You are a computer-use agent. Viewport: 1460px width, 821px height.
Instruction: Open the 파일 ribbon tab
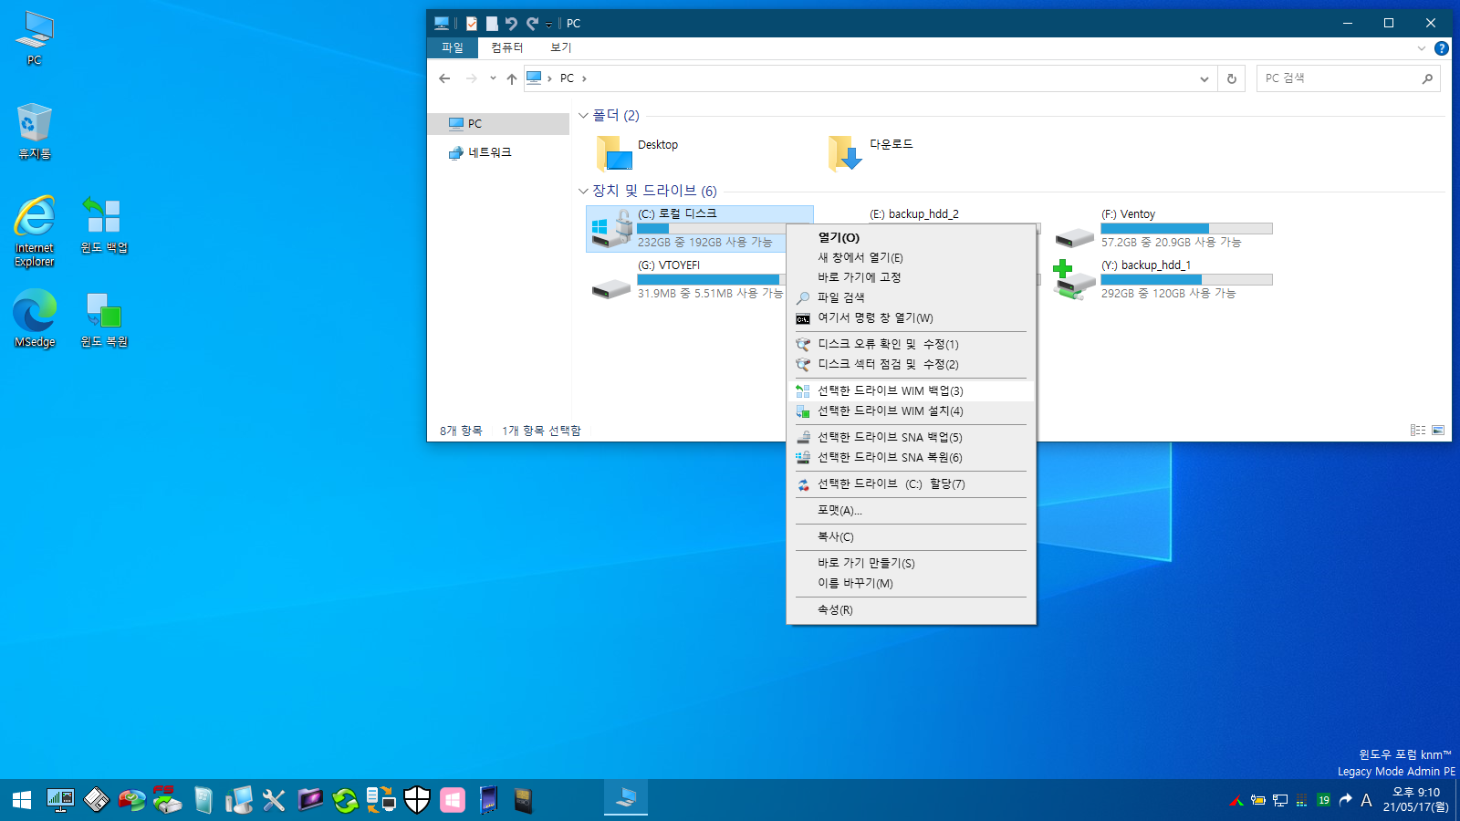[453, 47]
